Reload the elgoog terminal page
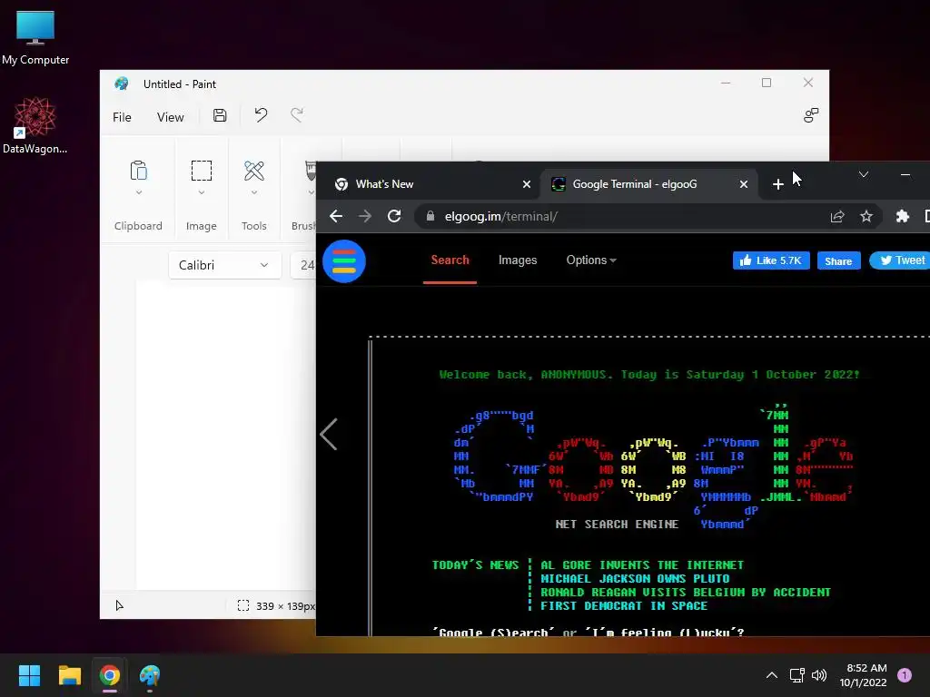The image size is (930, 697). tap(394, 216)
